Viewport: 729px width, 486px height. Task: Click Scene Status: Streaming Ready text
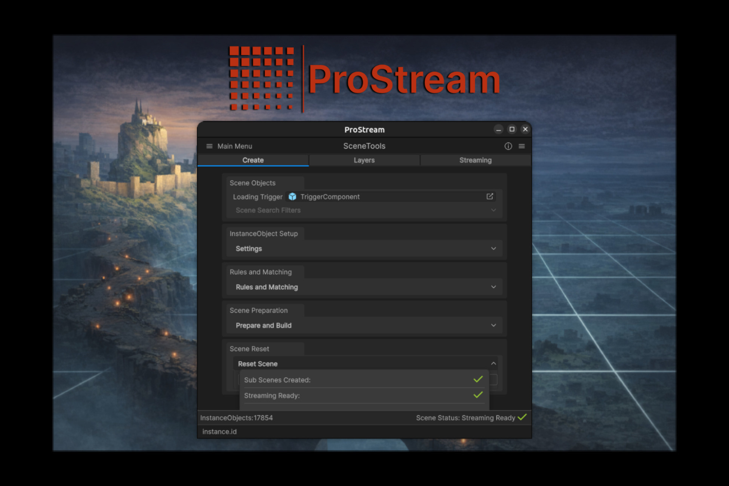click(x=465, y=418)
